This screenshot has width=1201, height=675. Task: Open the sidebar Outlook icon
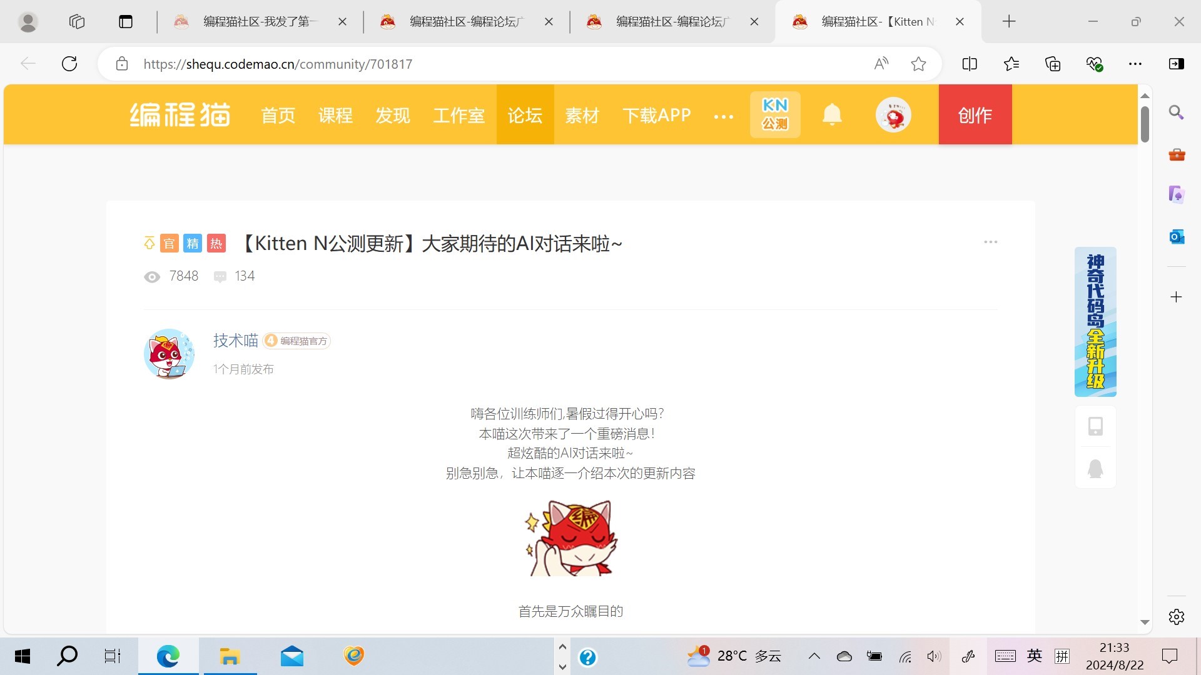1177,237
